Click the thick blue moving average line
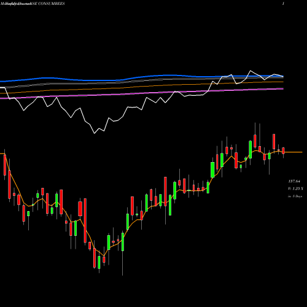 coord(141,77)
